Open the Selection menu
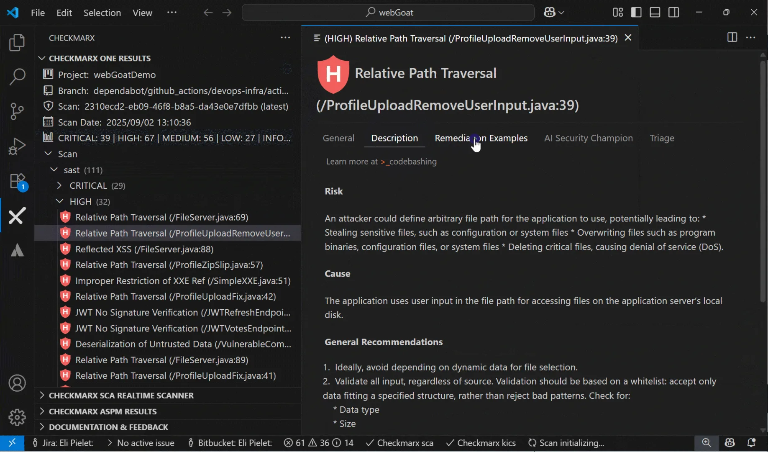Image resolution: width=768 pixels, height=452 pixels. pyautogui.click(x=102, y=13)
